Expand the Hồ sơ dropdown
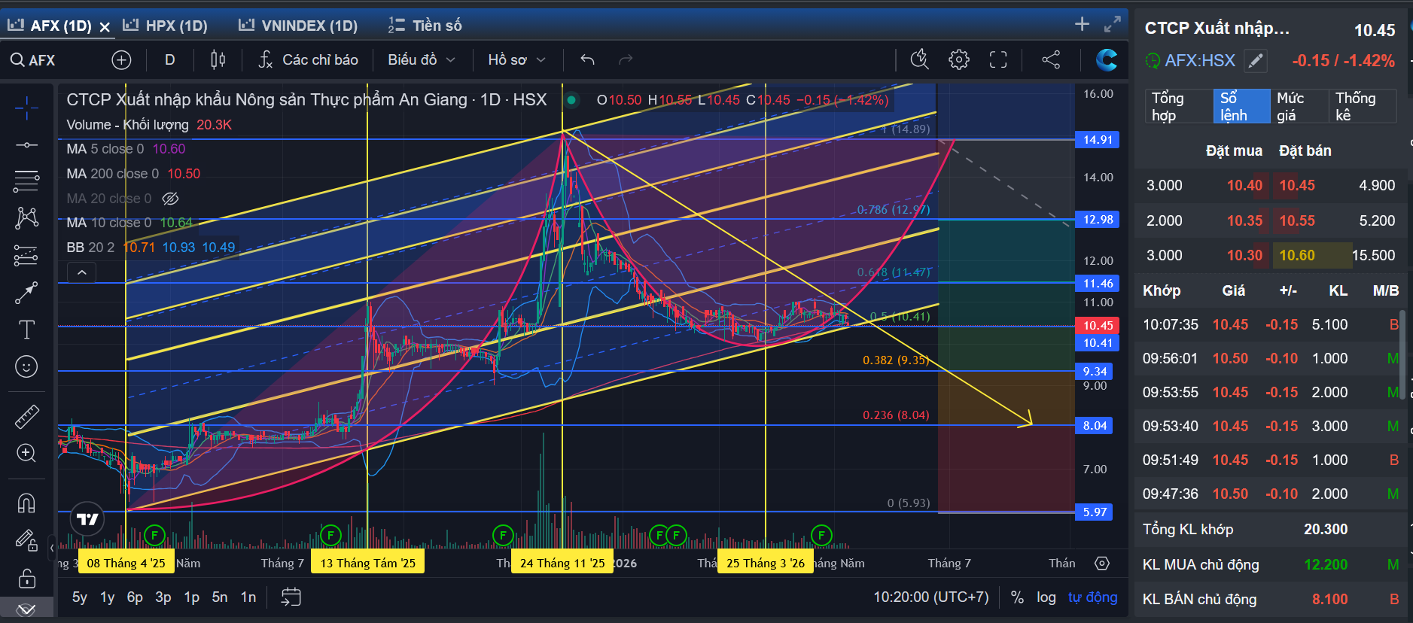This screenshot has width=1413, height=623. (x=516, y=59)
